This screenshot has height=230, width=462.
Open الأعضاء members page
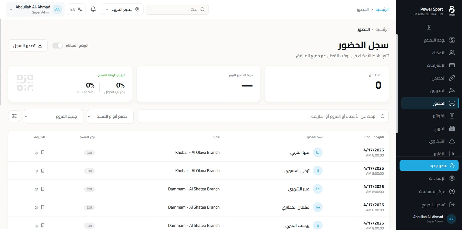point(430,53)
